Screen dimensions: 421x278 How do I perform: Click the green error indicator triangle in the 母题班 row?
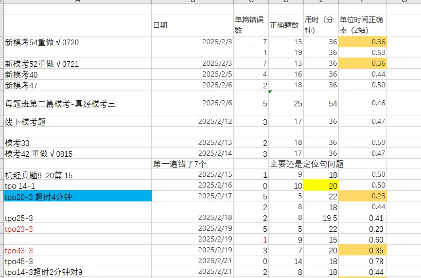coord(270,92)
